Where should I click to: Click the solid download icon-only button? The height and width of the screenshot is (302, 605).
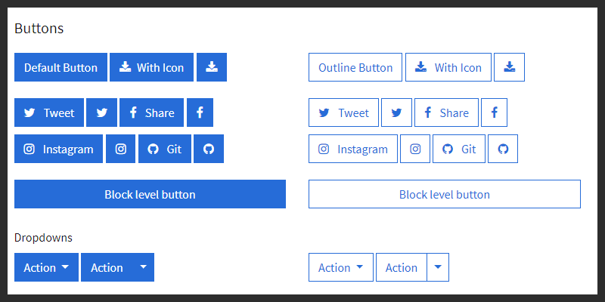(212, 67)
